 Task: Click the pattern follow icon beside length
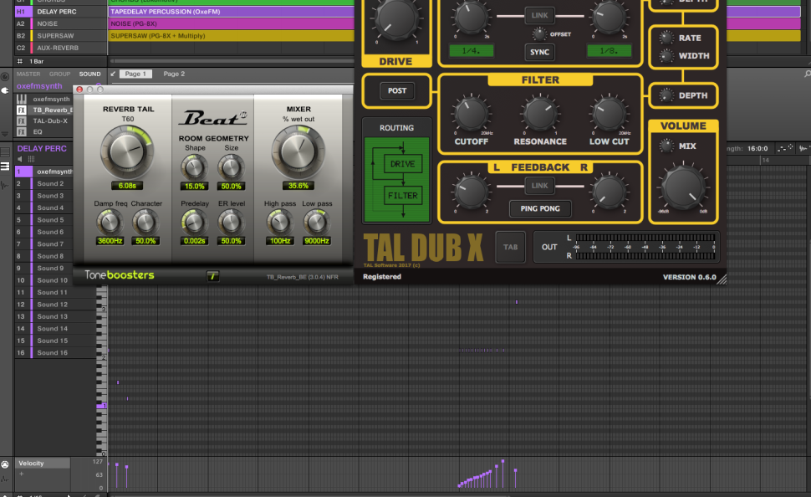click(786, 148)
